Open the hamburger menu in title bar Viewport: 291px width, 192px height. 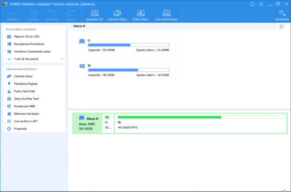(x=261, y=4)
